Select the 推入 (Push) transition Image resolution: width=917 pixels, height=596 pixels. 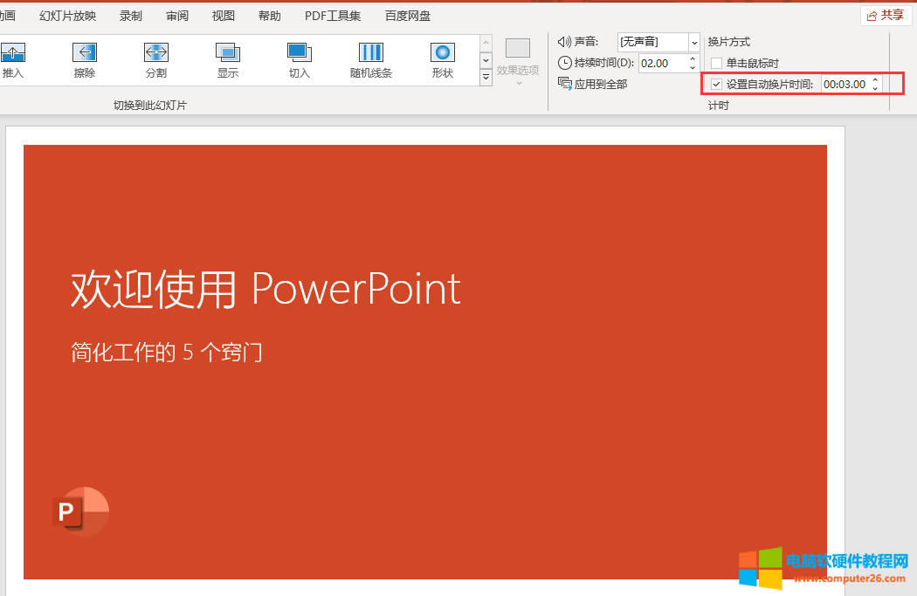coord(13,59)
